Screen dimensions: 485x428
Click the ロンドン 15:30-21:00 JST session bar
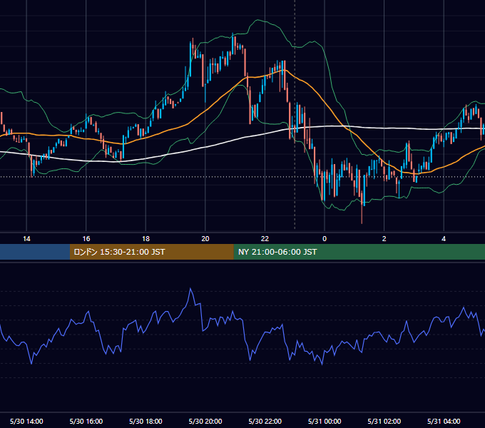pos(151,252)
